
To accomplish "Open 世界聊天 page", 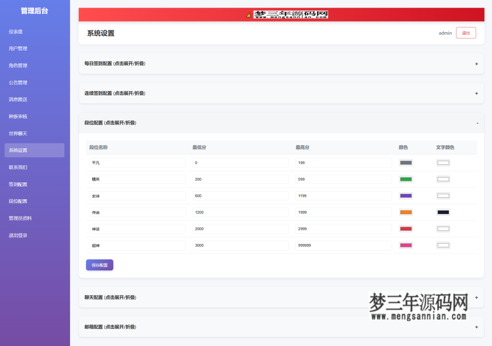I will point(19,133).
